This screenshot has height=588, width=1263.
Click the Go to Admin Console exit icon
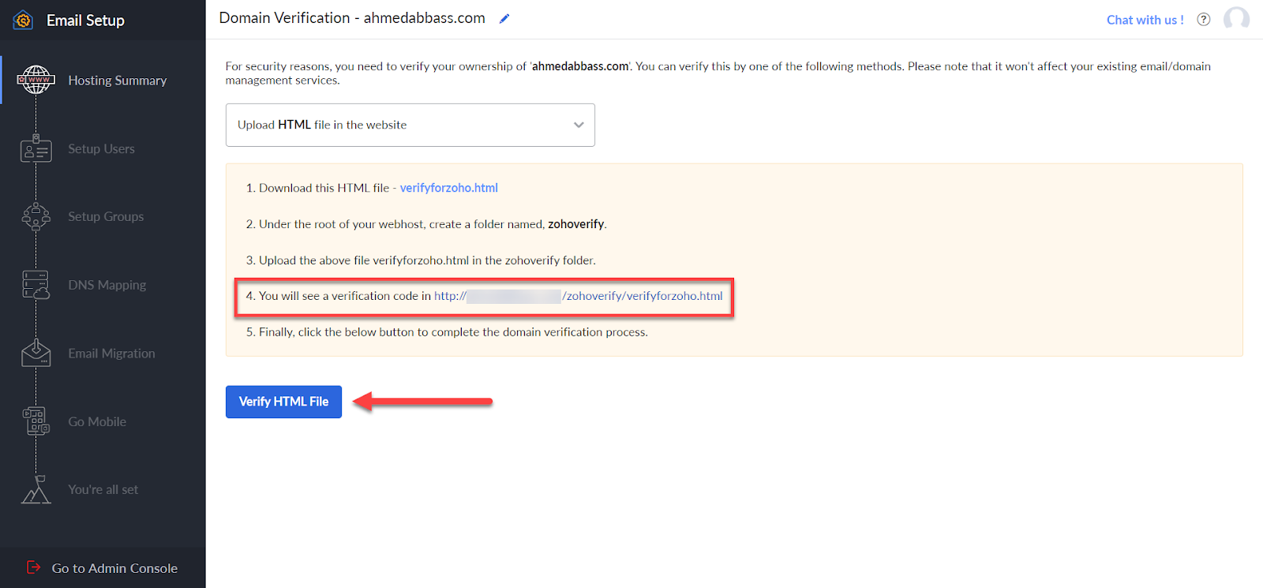click(x=33, y=567)
